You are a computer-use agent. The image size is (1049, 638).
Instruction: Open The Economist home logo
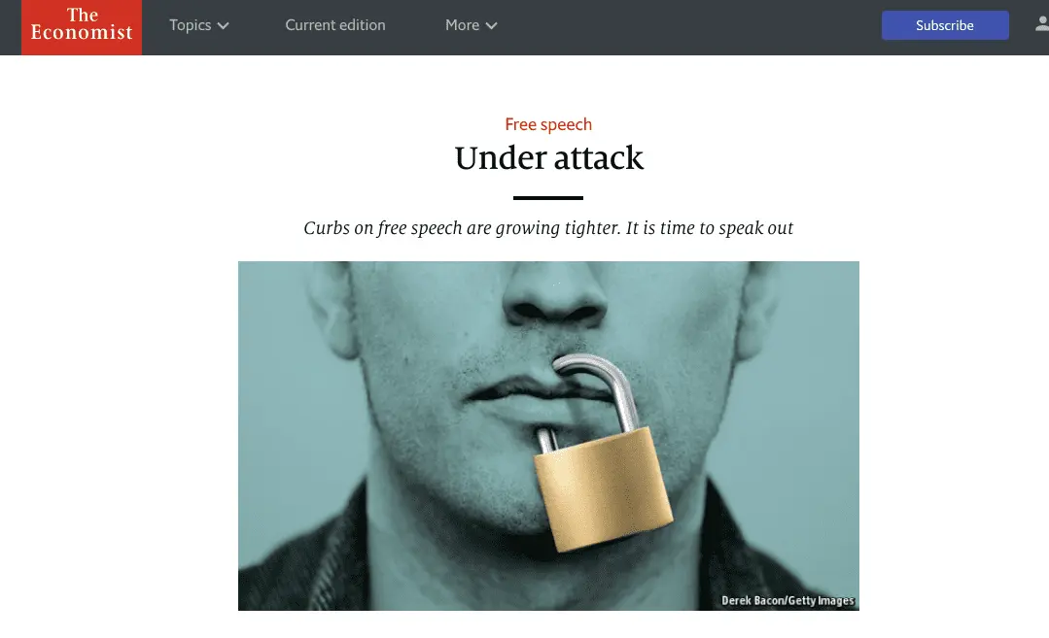click(82, 27)
